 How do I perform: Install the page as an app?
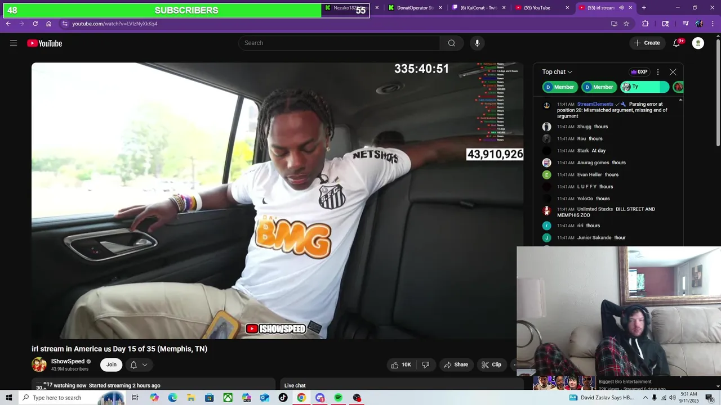point(614,24)
